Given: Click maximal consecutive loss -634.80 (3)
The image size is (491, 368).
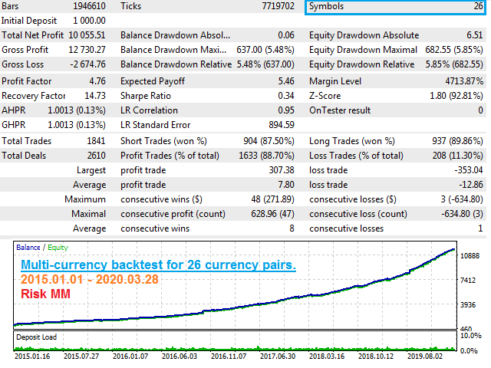Looking at the screenshot, I should point(462,214).
